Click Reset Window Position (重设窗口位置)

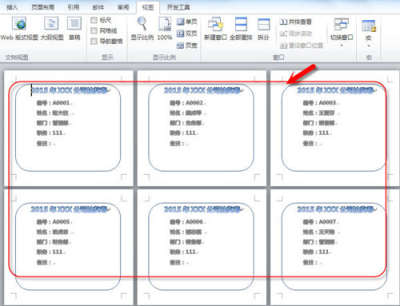pyautogui.click(x=302, y=46)
